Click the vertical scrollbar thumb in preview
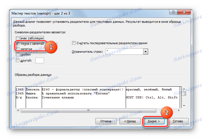This screenshot has width=202, height=138. coord(184,94)
